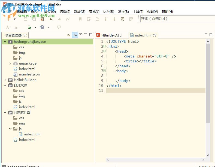This screenshot has height=167, width=215.
Task: Select the img folder under 打开文件
Action: [22, 96]
